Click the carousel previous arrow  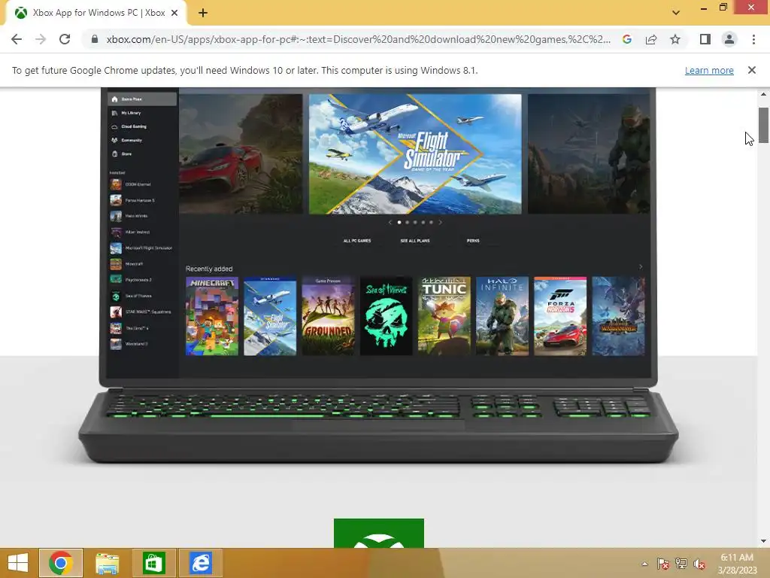(x=390, y=222)
